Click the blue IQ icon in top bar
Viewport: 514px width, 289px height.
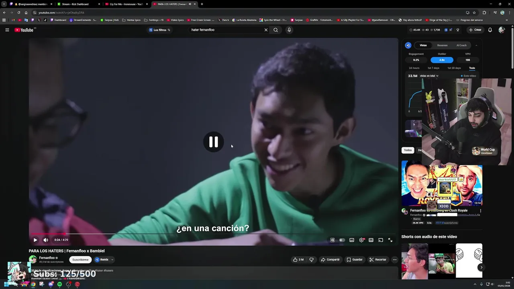point(445,30)
